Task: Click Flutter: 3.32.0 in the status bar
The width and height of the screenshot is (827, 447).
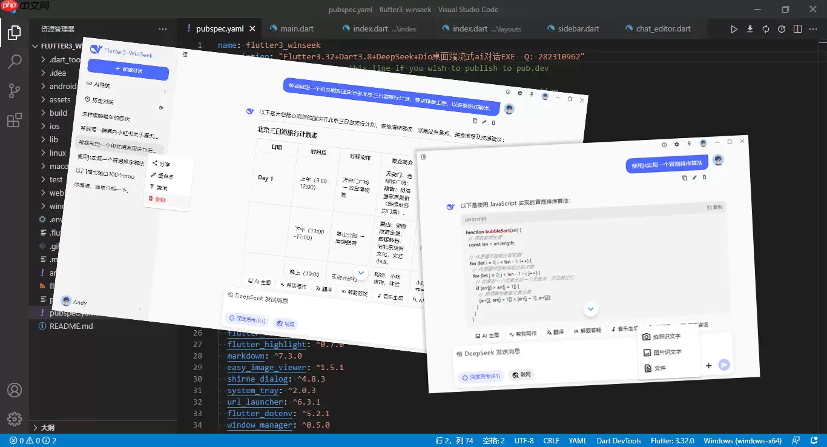Action: click(x=672, y=440)
